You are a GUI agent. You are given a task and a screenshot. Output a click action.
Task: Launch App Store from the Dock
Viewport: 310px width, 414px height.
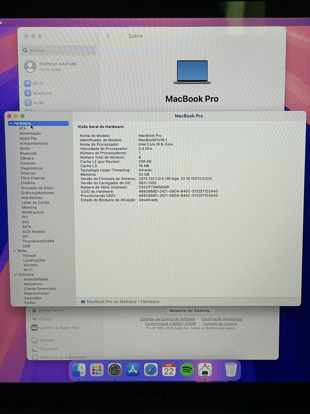coord(133,370)
